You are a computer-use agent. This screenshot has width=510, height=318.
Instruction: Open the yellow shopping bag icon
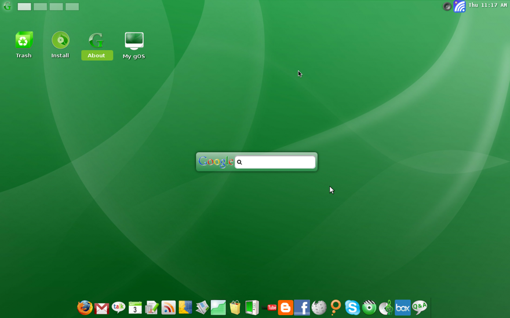click(x=235, y=307)
